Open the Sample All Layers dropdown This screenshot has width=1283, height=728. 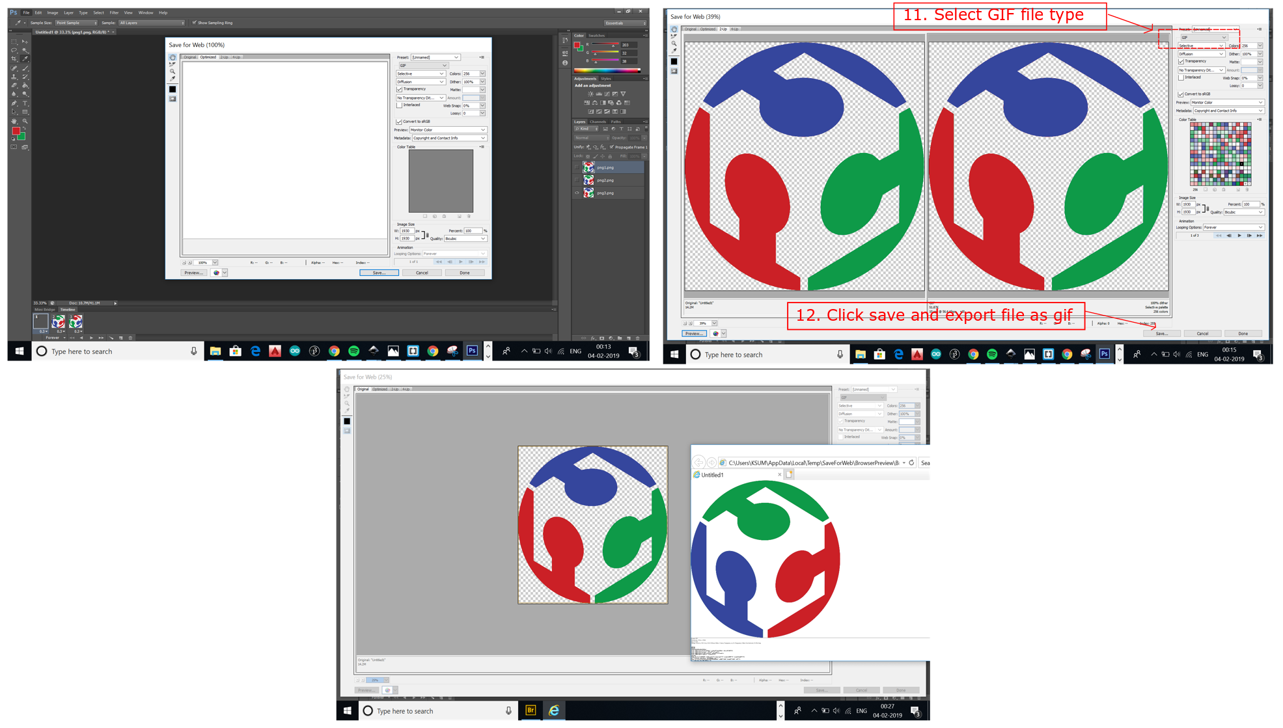[x=151, y=23]
